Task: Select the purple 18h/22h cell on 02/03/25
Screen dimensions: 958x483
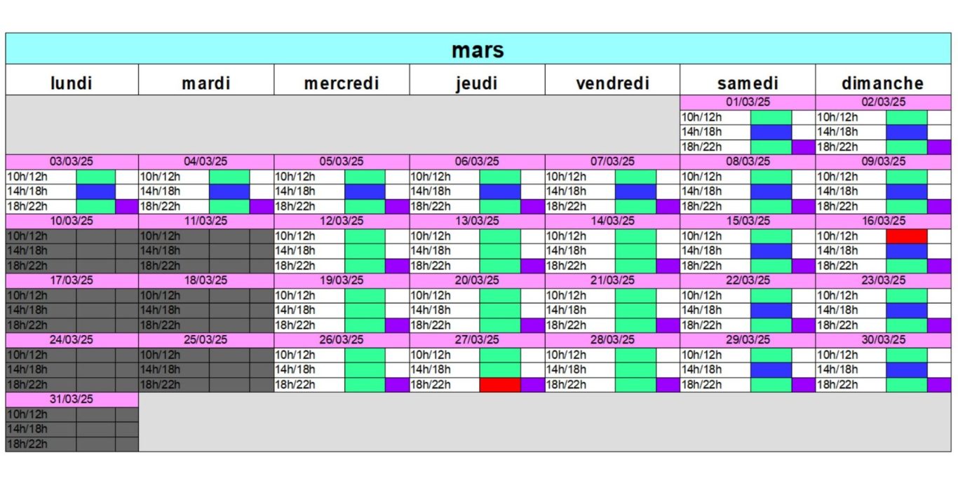Action: [x=939, y=147]
